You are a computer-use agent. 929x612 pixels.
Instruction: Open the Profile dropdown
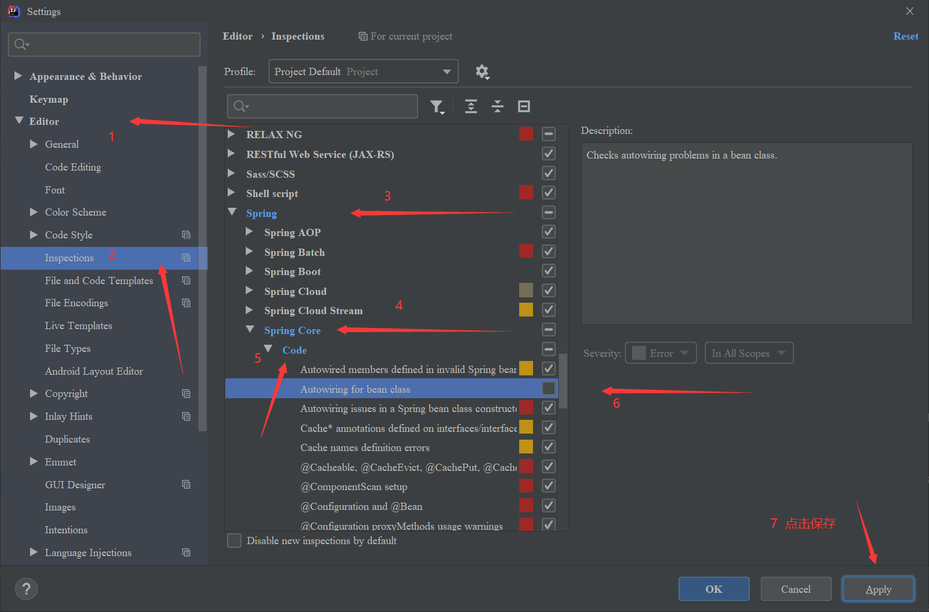[363, 71]
